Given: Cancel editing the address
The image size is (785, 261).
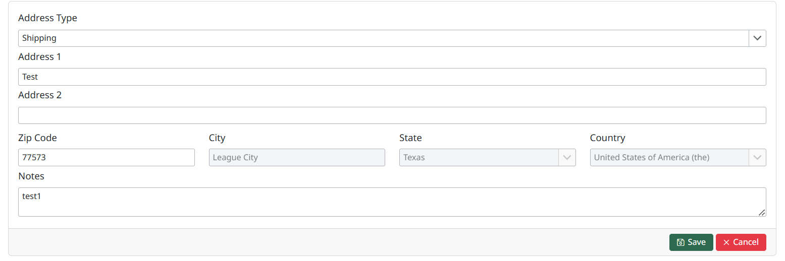Looking at the screenshot, I should point(741,242).
